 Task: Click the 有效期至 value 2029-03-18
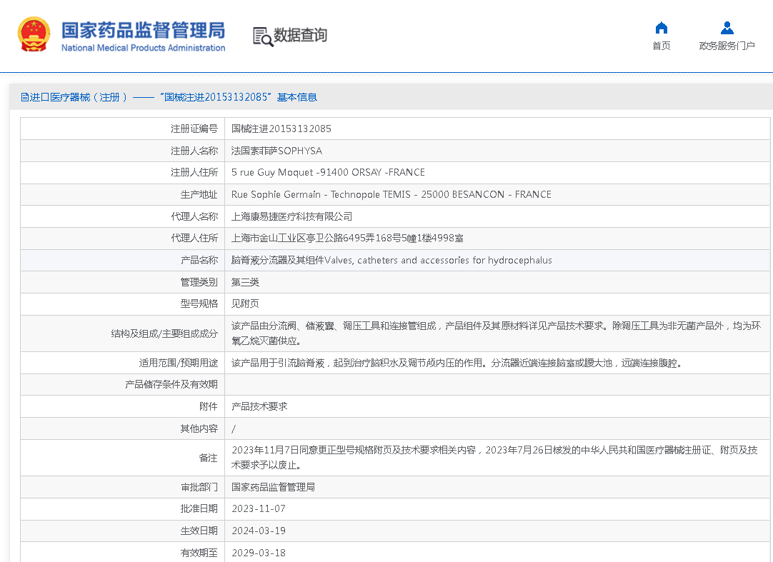coord(259,553)
